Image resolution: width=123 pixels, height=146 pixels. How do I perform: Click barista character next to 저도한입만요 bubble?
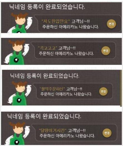[20, 23]
